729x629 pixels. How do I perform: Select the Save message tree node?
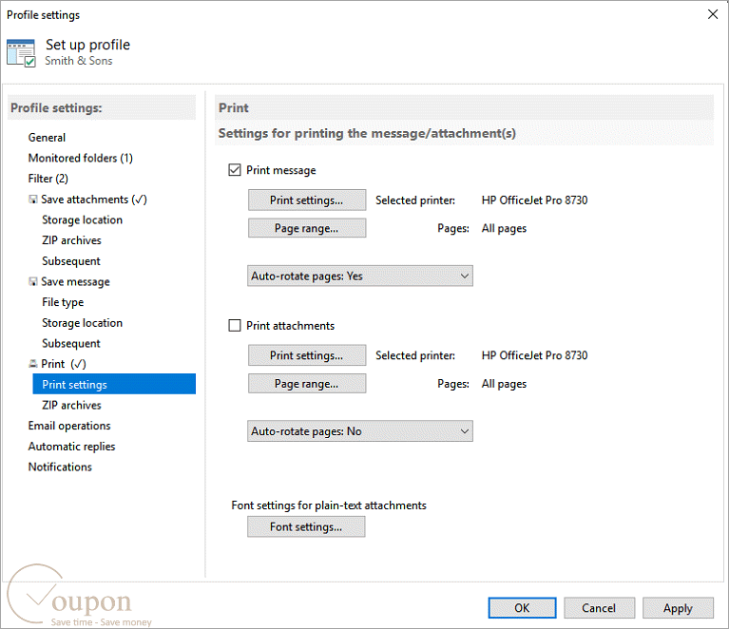point(75,282)
